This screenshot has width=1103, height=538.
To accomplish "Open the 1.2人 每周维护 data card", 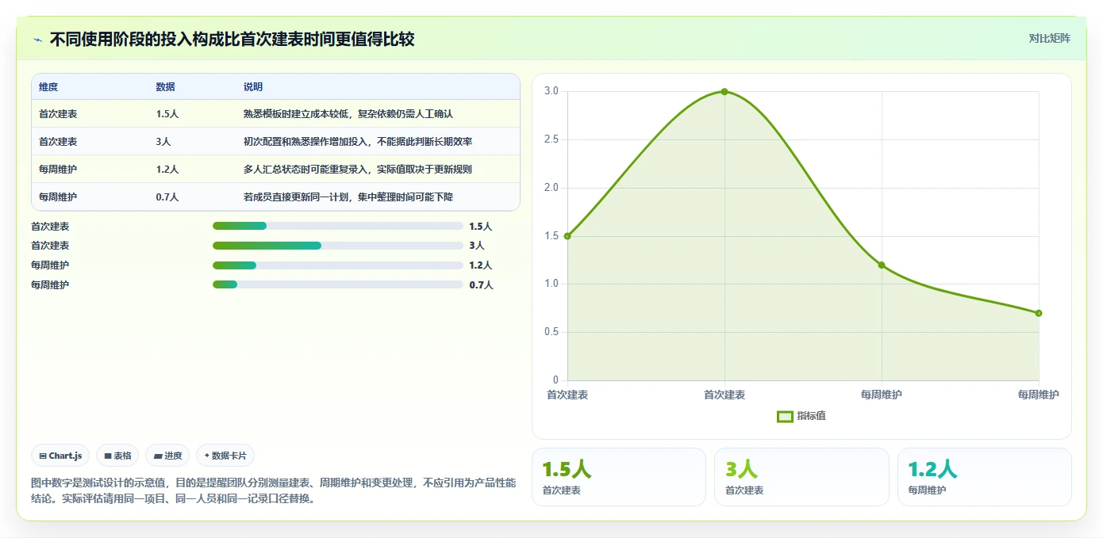I will click(x=985, y=477).
